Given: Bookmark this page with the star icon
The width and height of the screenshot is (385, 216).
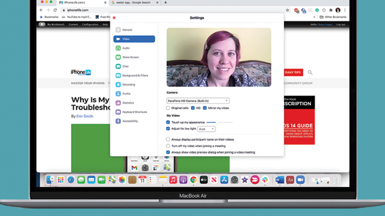Looking at the screenshot, I should 287,10.
